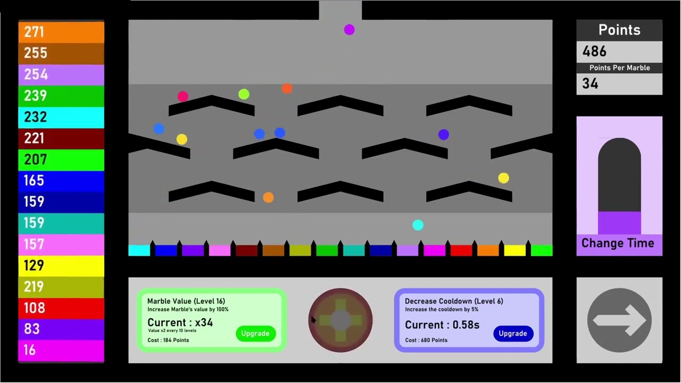The image size is (681, 383).
Task: Click 'Increase Marble's value by 100%' description
Action: point(188,310)
